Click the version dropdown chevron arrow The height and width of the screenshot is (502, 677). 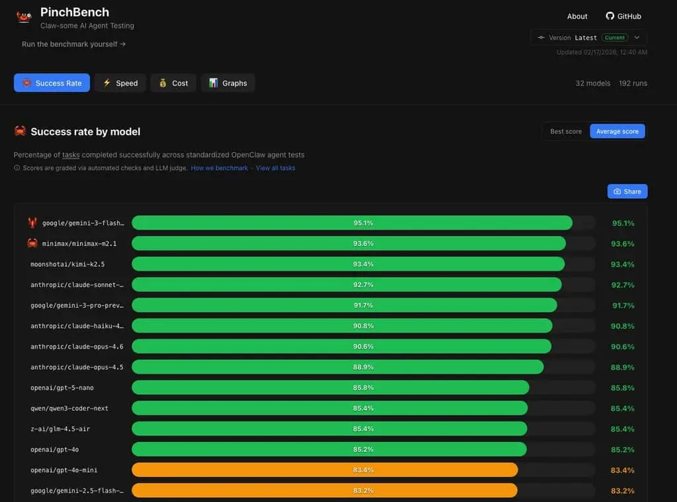point(637,38)
